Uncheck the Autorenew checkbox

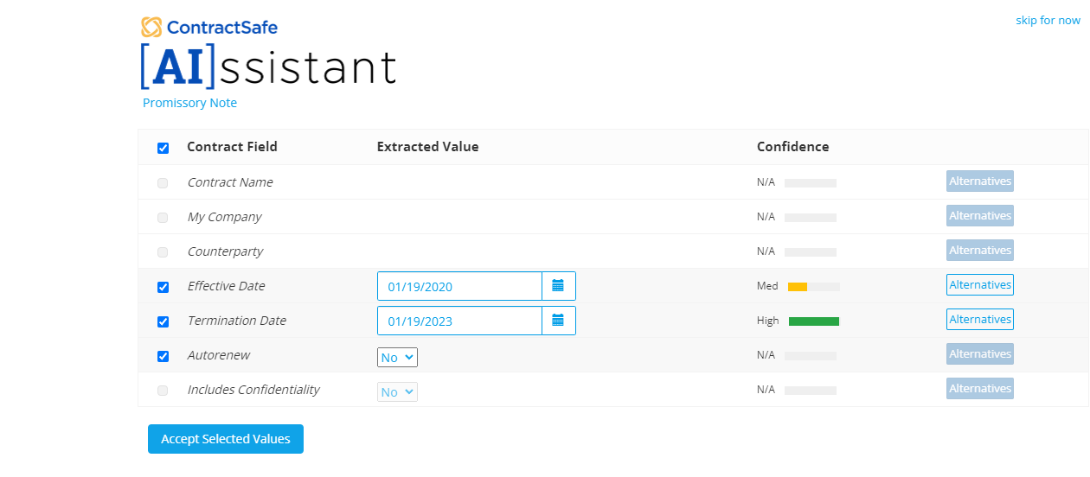click(x=163, y=356)
